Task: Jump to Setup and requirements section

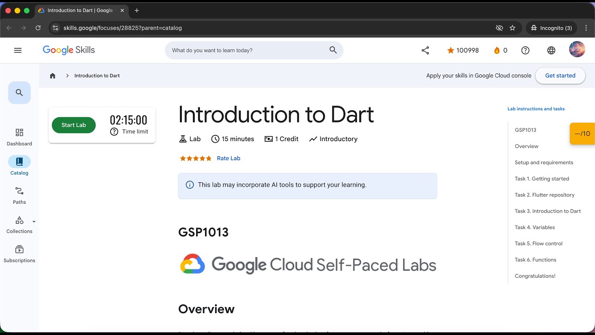Action: (x=544, y=162)
